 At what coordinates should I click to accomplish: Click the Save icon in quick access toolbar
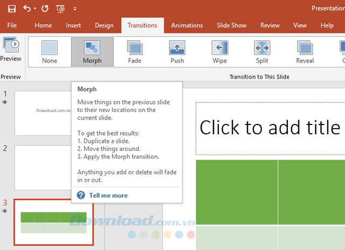pos(12,9)
